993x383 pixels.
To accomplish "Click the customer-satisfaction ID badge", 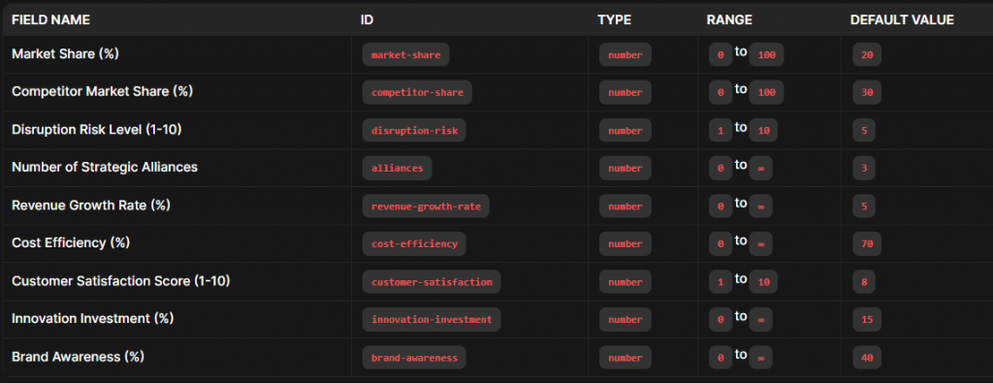I will click(432, 282).
